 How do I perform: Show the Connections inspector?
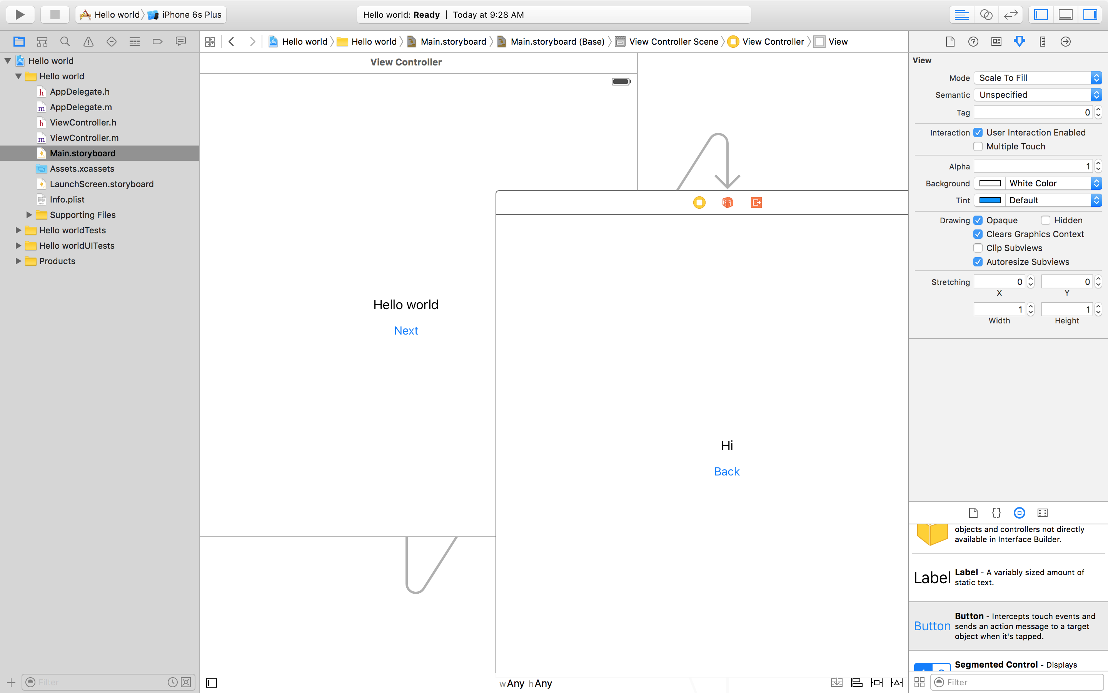coord(1065,42)
